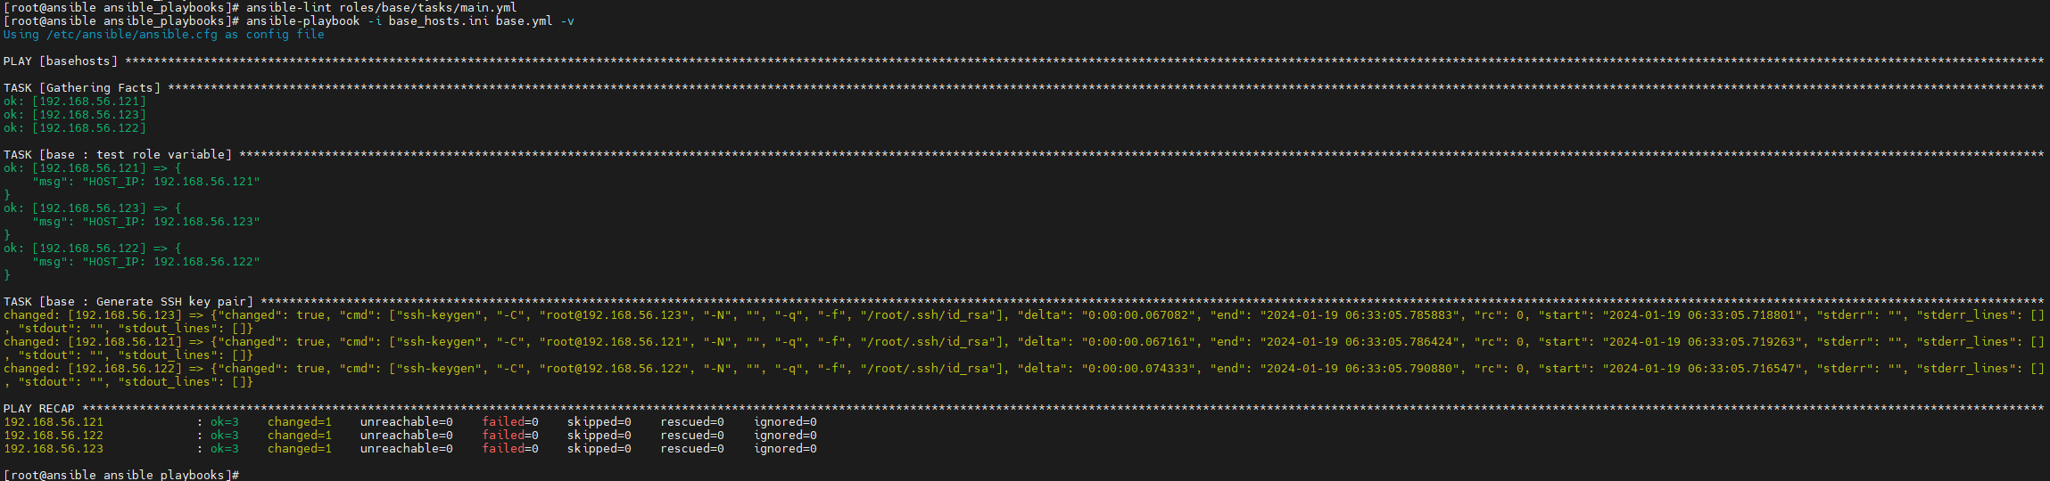Click ok: [192.168.56.122] under Gathering Facts

tap(75, 127)
